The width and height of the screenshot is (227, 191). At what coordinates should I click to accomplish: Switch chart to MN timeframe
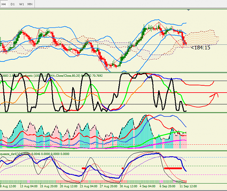coord(30,4)
